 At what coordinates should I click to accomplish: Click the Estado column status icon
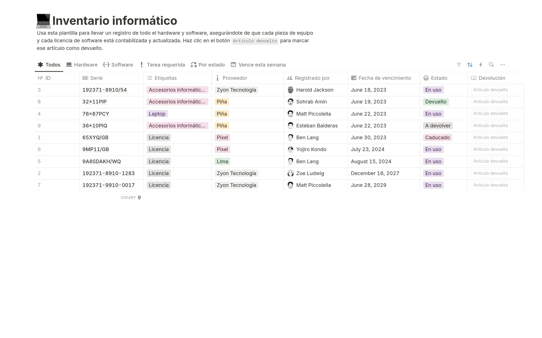[426, 78]
